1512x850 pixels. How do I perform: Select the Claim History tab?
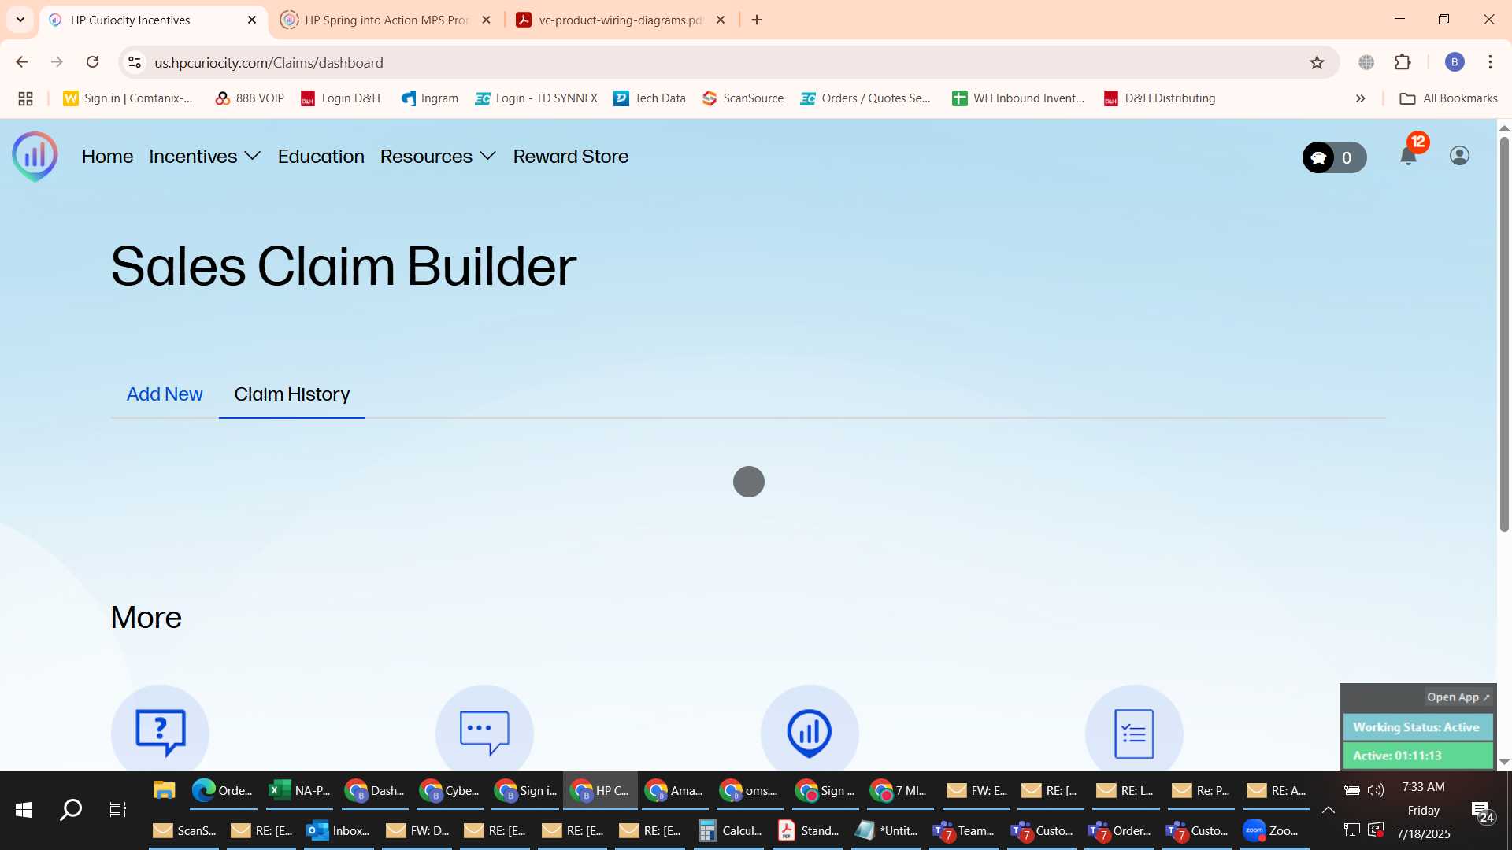coord(291,394)
